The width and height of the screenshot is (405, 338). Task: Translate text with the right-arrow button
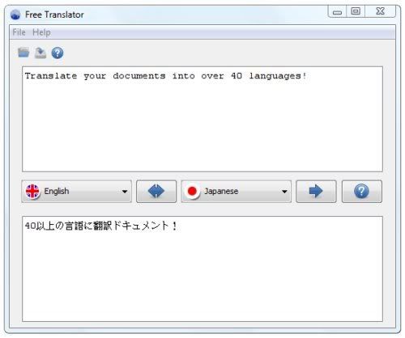click(316, 191)
